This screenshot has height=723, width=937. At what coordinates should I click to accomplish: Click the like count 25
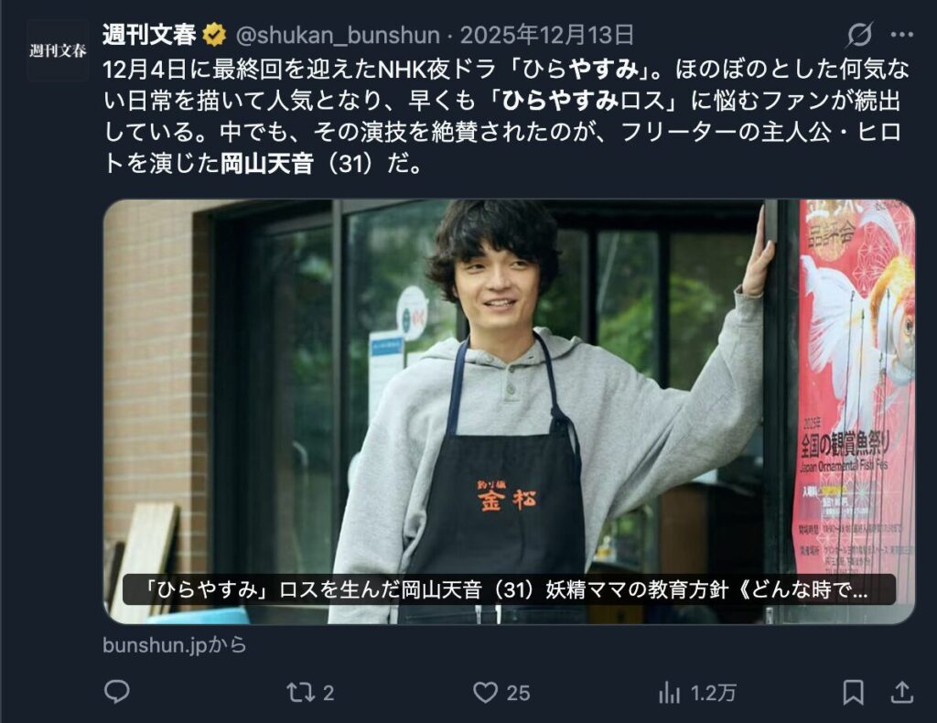[518, 693]
